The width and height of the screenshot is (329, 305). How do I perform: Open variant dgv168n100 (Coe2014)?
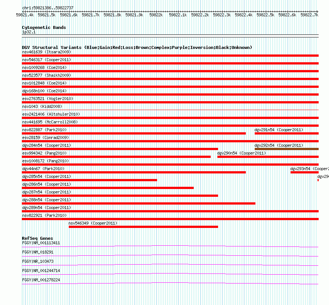[x=44, y=91]
